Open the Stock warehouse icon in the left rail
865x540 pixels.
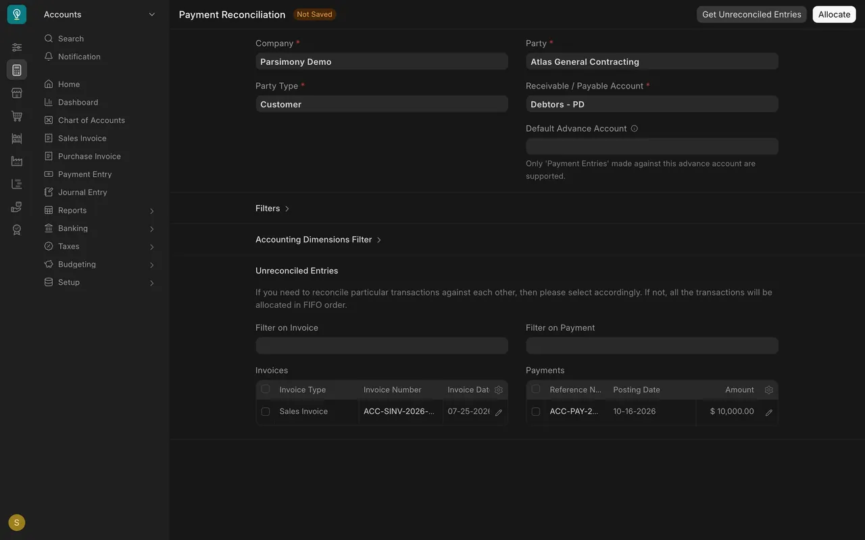tap(17, 138)
